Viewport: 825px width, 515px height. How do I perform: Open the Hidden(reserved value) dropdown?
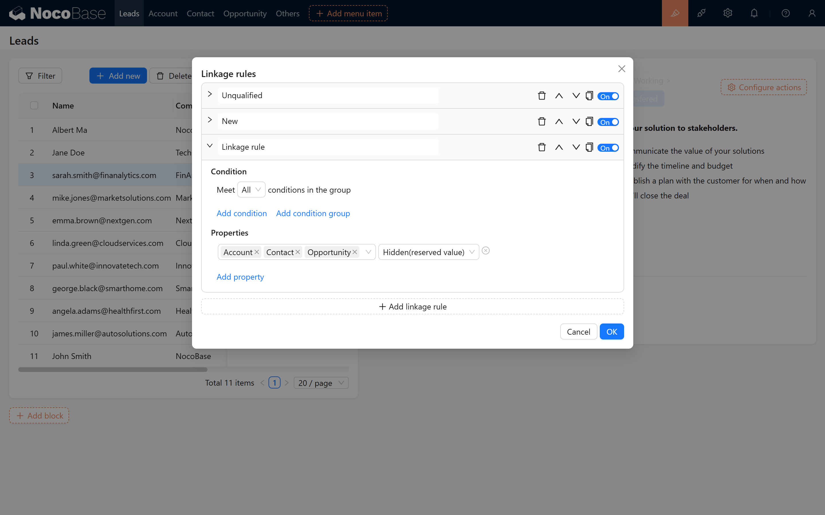(428, 252)
